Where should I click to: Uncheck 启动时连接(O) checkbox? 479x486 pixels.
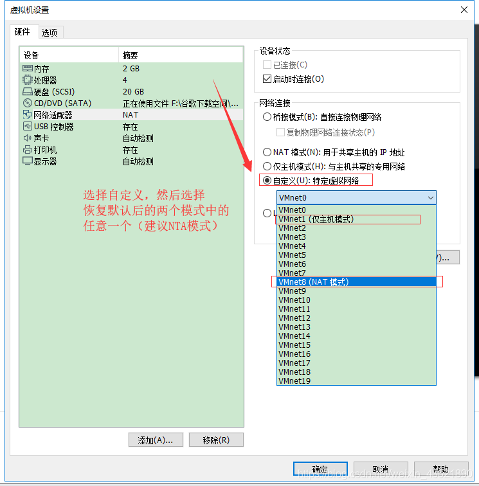pyautogui.click(x=267, y=79)
